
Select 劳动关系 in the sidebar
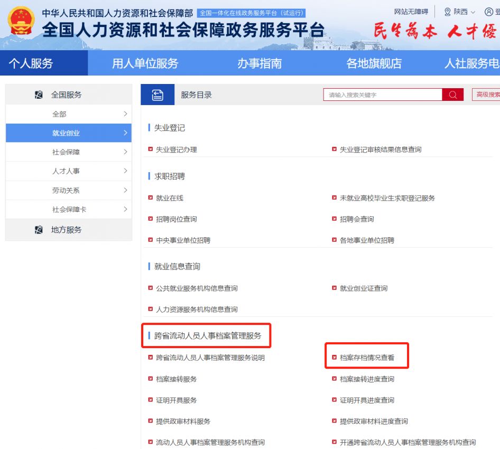point(66,190)
